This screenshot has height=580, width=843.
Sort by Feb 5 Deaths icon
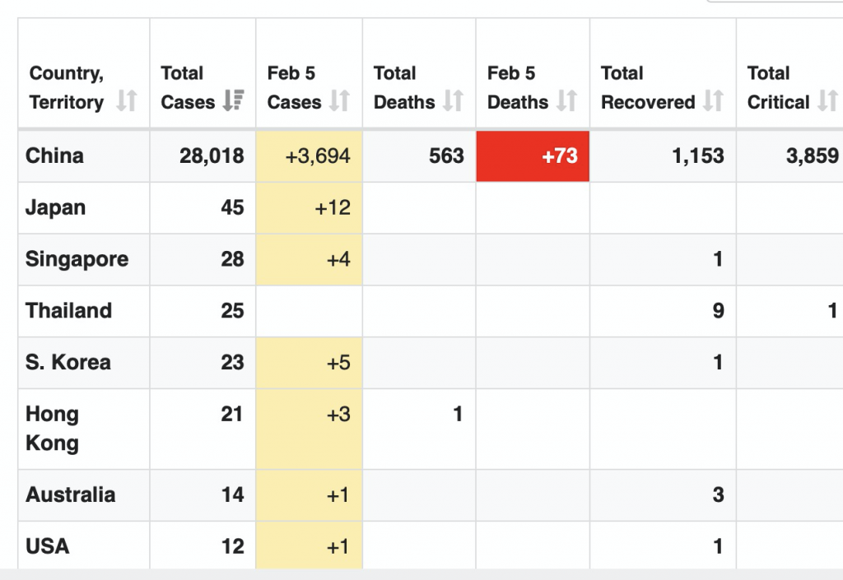point(566,101)
